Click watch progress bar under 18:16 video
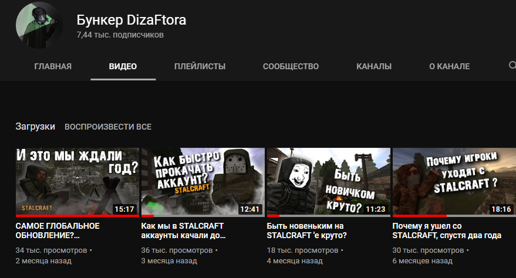The width and height of the screenshot is (516, 278). pyautogui.click(x=454, y=216)
